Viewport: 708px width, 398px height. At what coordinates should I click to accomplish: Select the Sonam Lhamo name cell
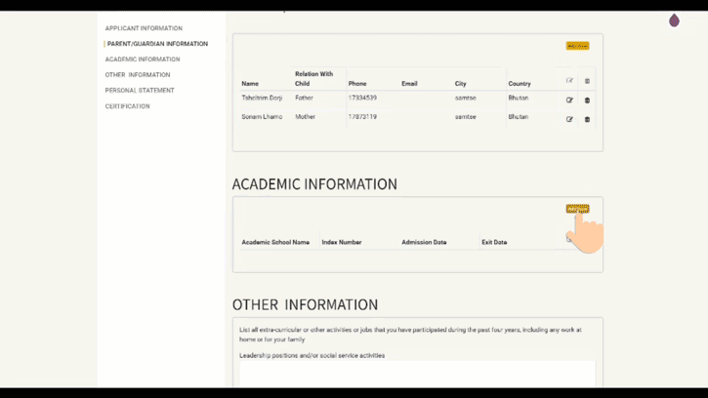tap(262, 117)
